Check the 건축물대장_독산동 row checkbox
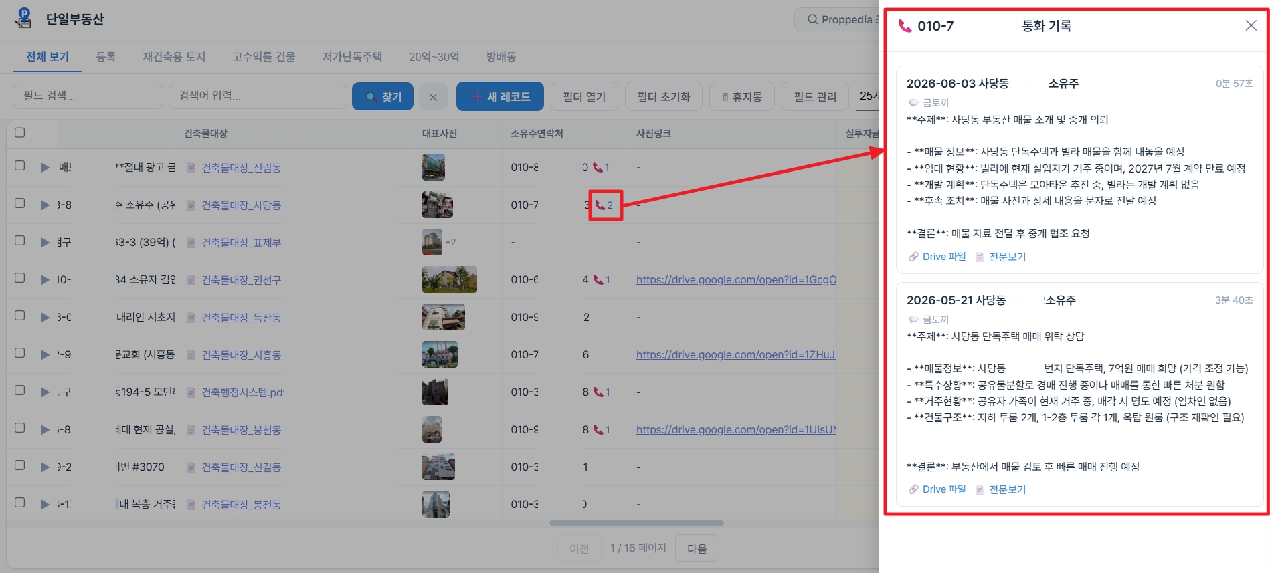This screenshot has width=1270, height=573. [20, 315]
